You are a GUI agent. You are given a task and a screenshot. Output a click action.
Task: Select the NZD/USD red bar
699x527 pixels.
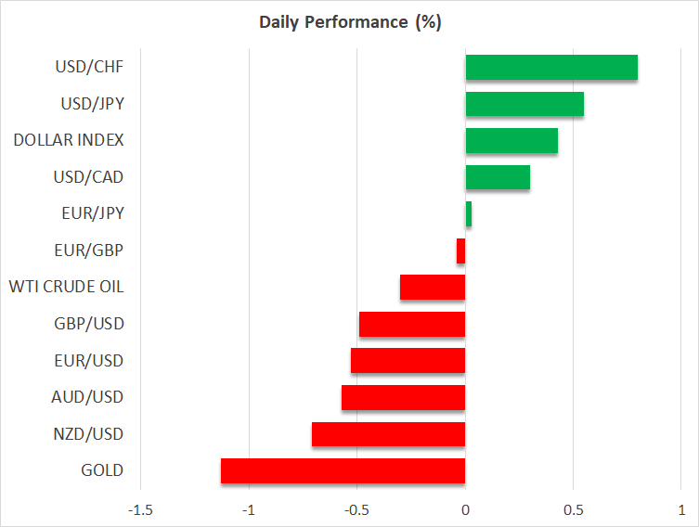tap(389, 434)
